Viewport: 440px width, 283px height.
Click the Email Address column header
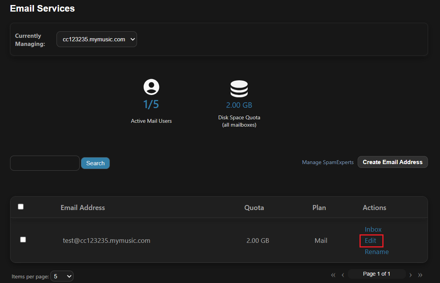coord(83,208)
